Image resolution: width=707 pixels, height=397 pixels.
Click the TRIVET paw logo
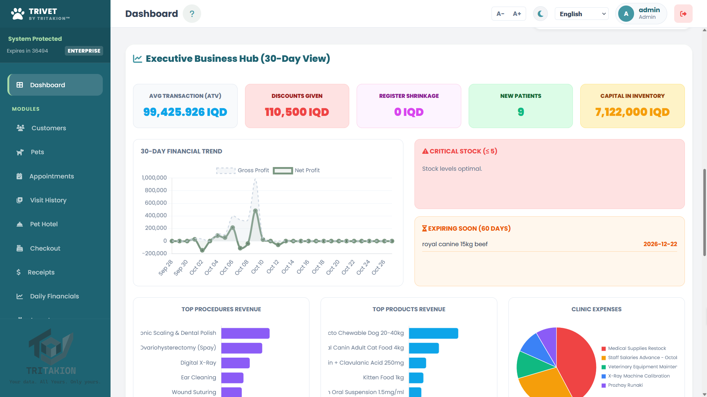coord(17,14)
